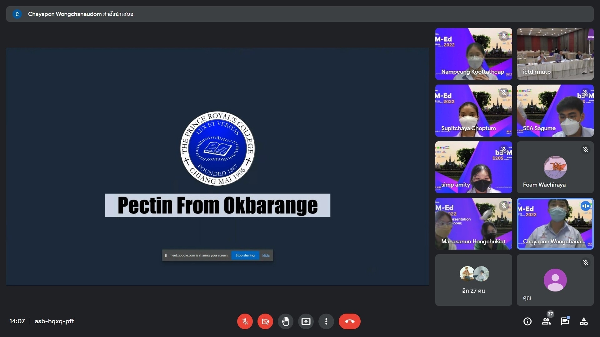The image size is (600, 337).
Task: Click the present now screen share icon
Action: pyautogui.click(x=306, y=321)
